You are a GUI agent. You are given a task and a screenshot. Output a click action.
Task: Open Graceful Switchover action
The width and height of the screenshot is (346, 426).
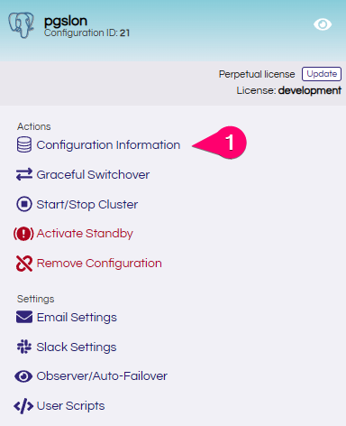93,175
